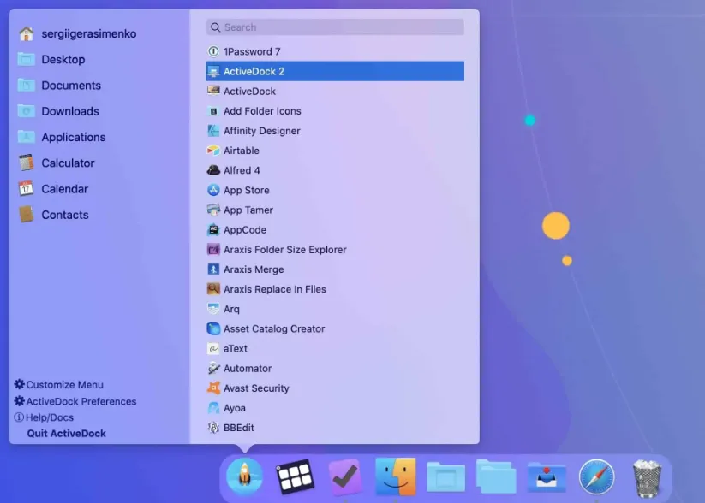This screenshot has height=503, width=705.
Task: Click the AppCode app icon
Action: (x=213, y=229)
